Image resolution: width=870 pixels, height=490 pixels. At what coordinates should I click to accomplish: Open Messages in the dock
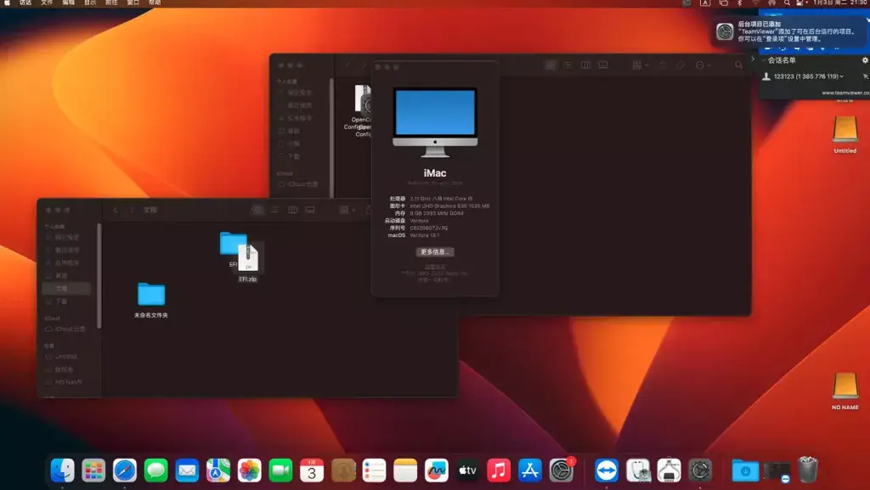point(156,470)
